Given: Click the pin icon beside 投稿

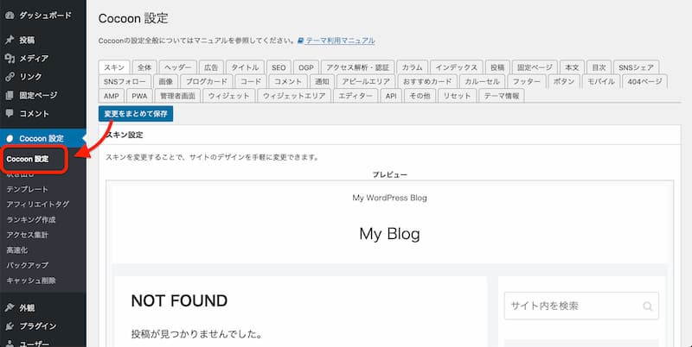Looking at the screenshot, I should (x=10, y=40).
